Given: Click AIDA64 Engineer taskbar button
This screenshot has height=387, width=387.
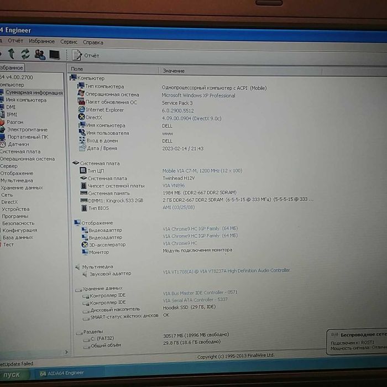Looking at the screenshot, I should click(x=69, y=373).
